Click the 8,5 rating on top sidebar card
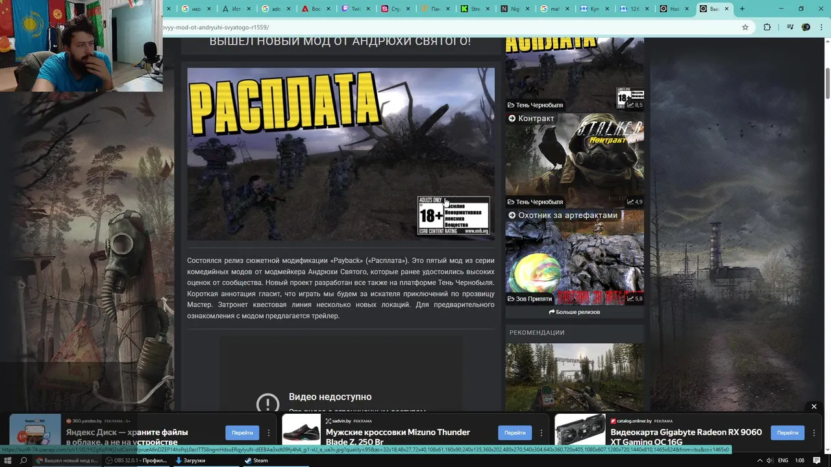The image size is (831, 467). [635, 105]
